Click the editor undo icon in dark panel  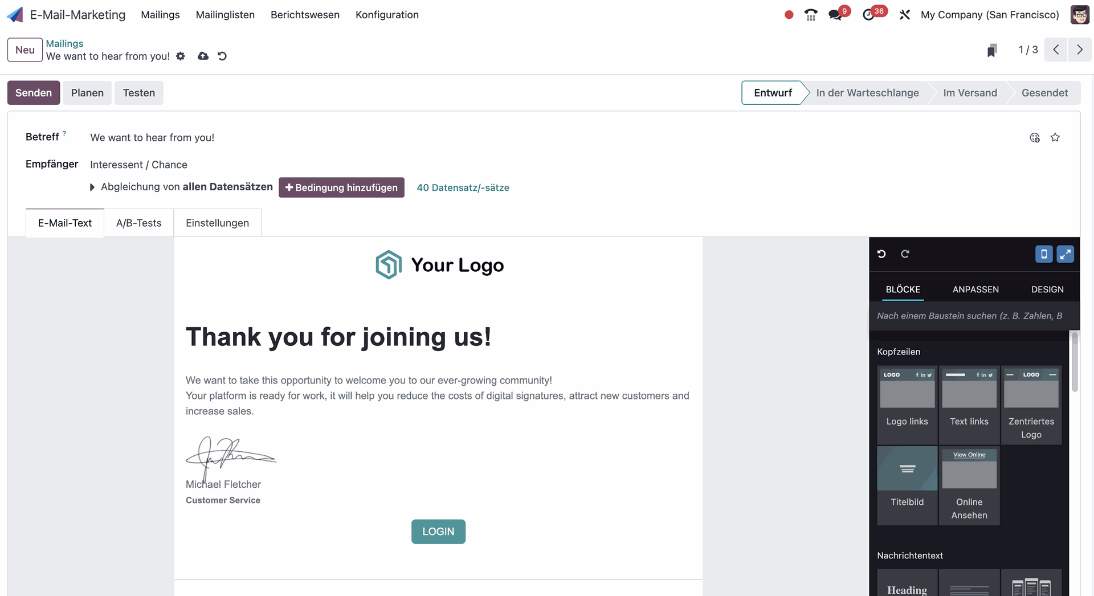coord(881,254)
